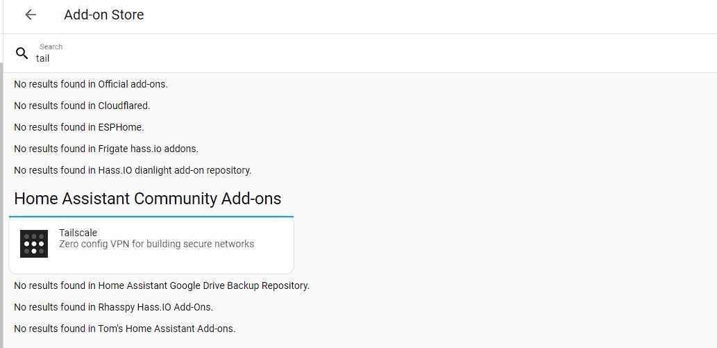This screenshot has height=348, width=717.
Task: Click the search magnifier icon
Action: tap(22, 53)
